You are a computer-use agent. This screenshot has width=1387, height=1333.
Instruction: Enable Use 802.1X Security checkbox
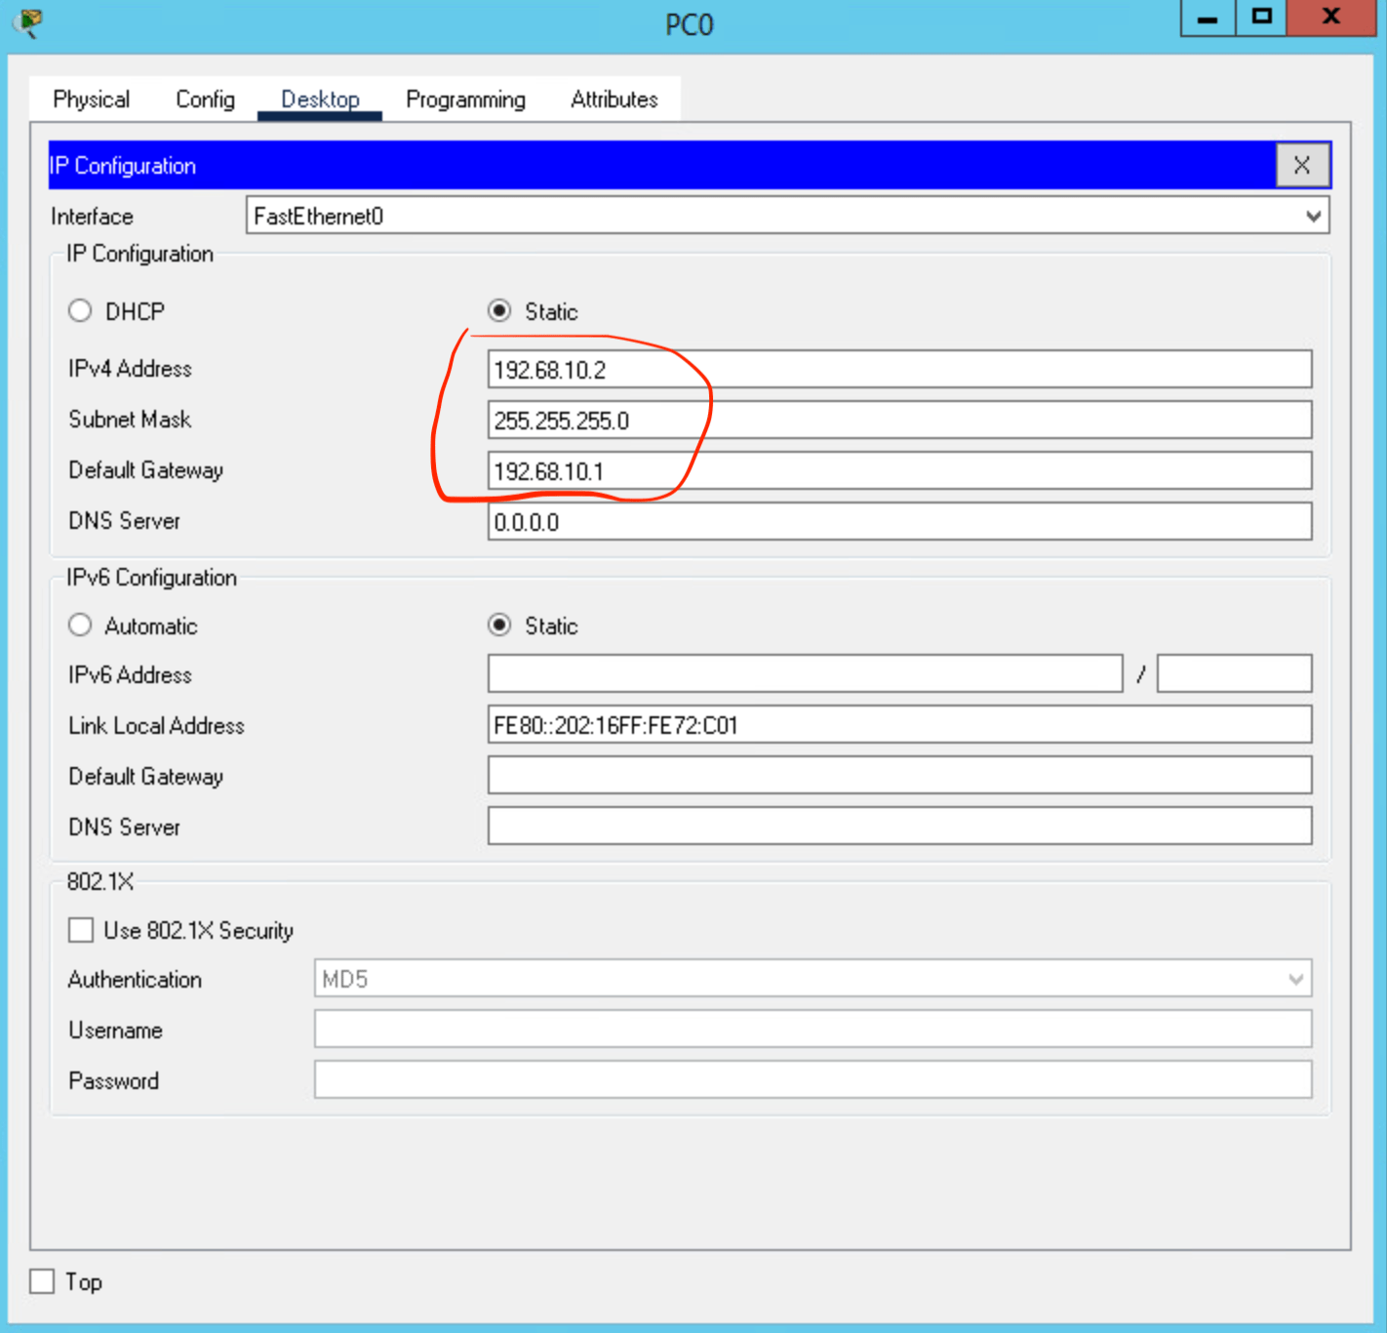pyautogui.click(x=81, y=930)
